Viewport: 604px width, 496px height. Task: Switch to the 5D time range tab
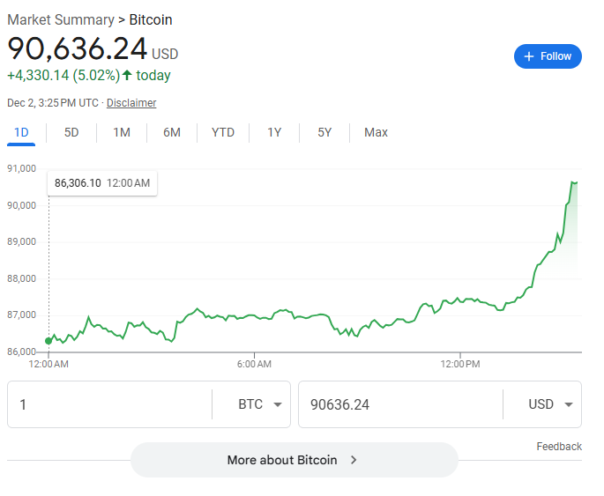click(x=71, y=132)
